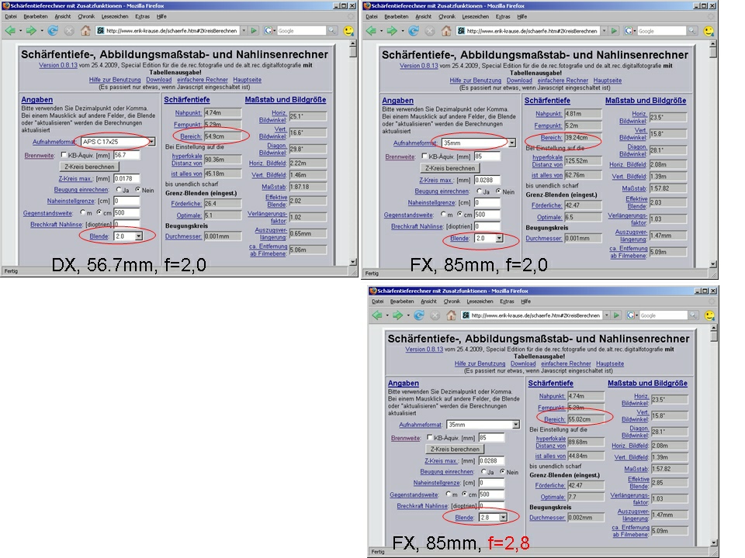Open Home in FX f=2,8 window

[x=451, y=315]
